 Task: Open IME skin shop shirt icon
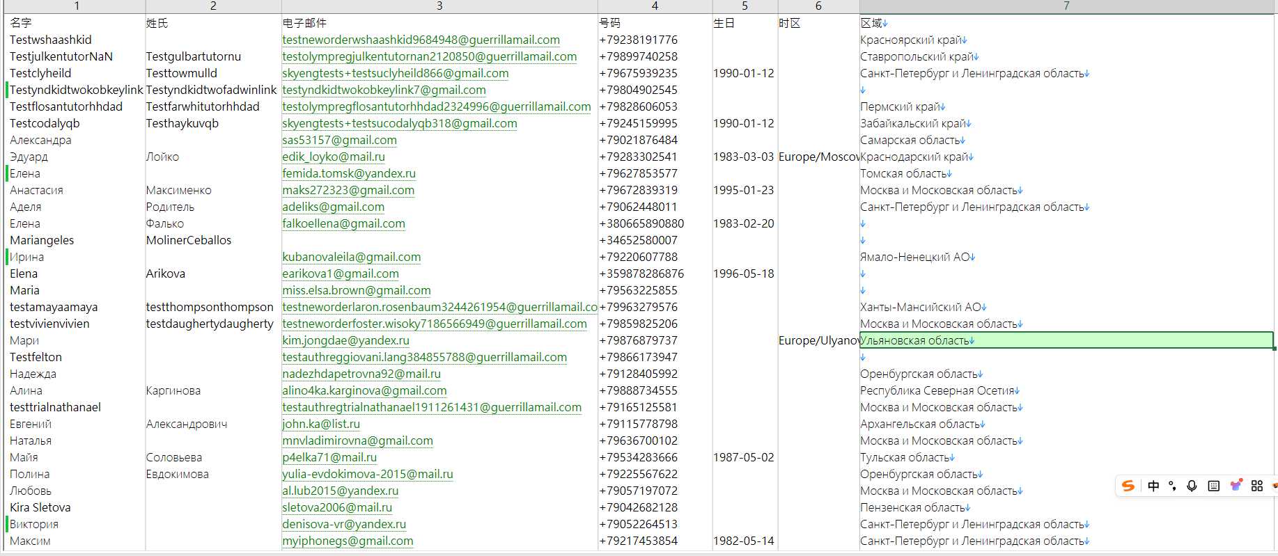click(1236, 486)
